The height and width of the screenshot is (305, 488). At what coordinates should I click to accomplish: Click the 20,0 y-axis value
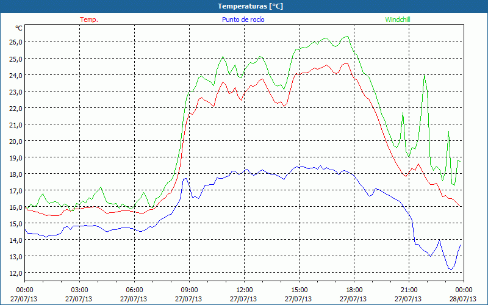pos(16,141)
